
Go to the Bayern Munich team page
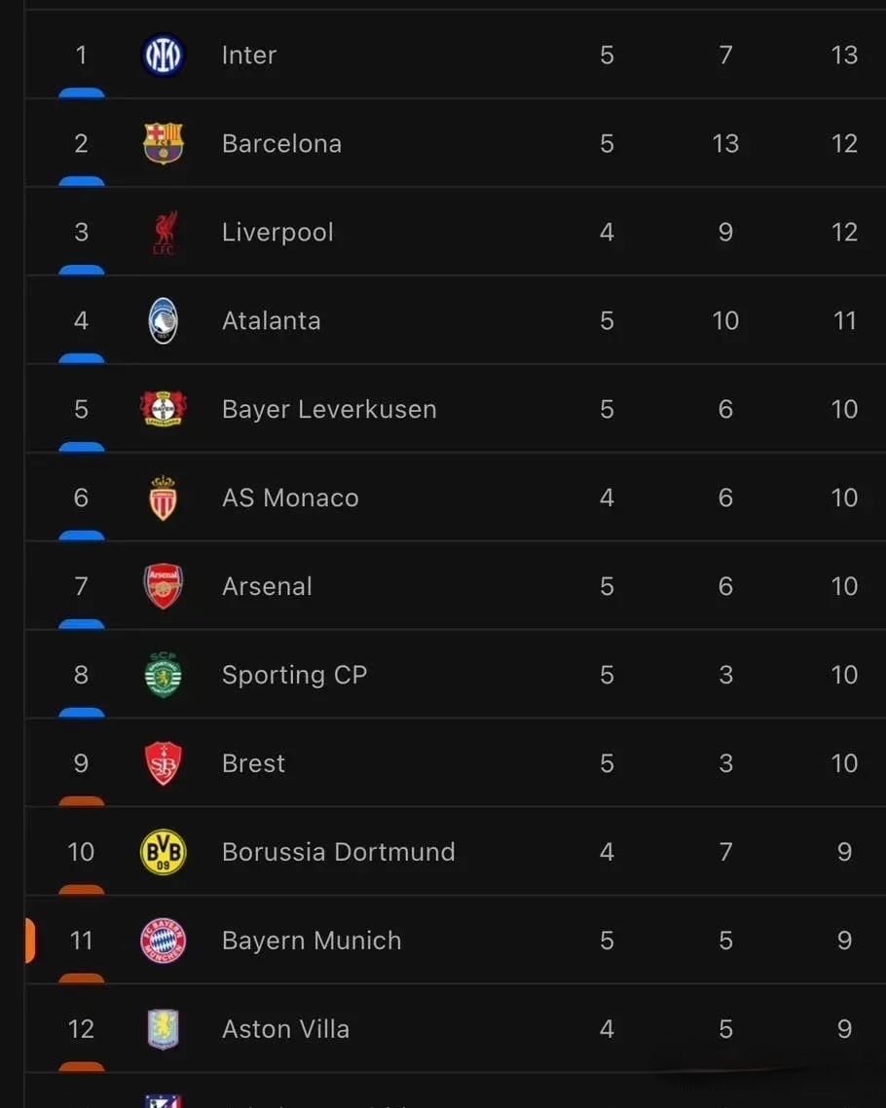(312, 941)
